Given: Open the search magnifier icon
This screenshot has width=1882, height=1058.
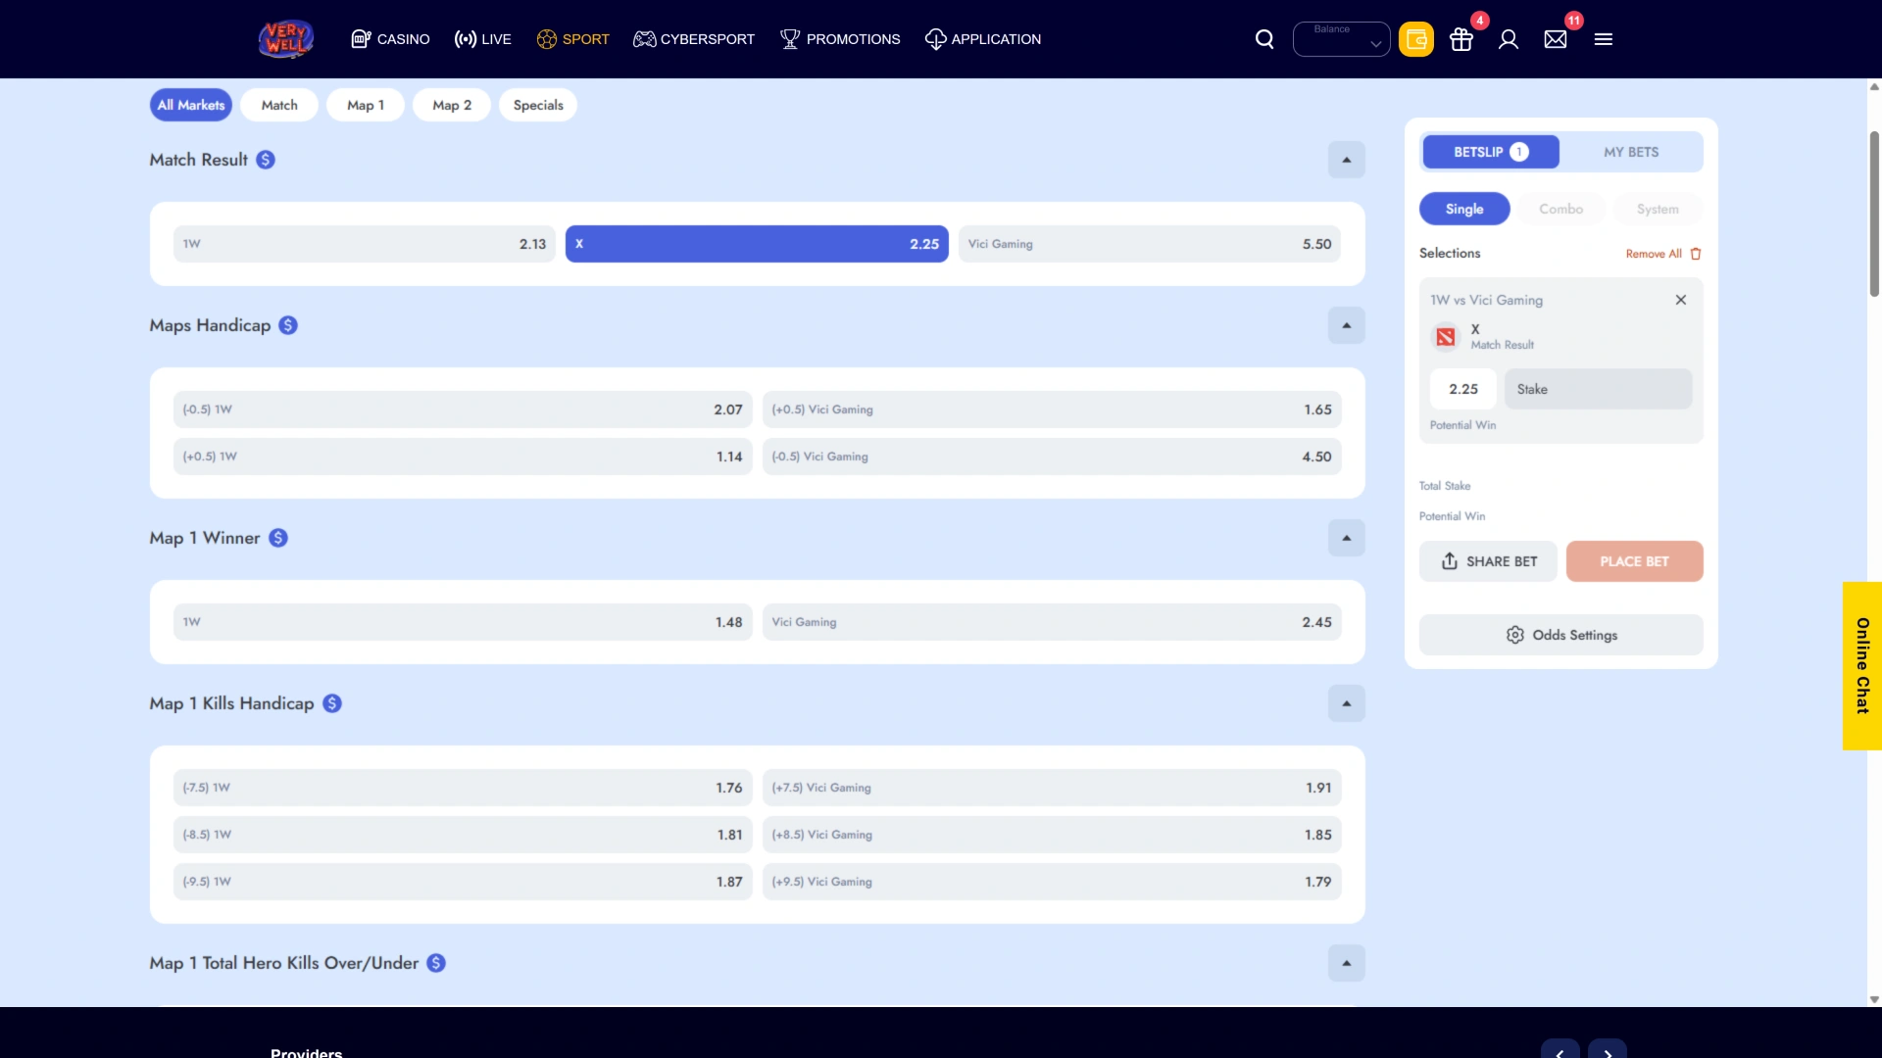Looking at the screenshot, I should tap(1264, 39).
